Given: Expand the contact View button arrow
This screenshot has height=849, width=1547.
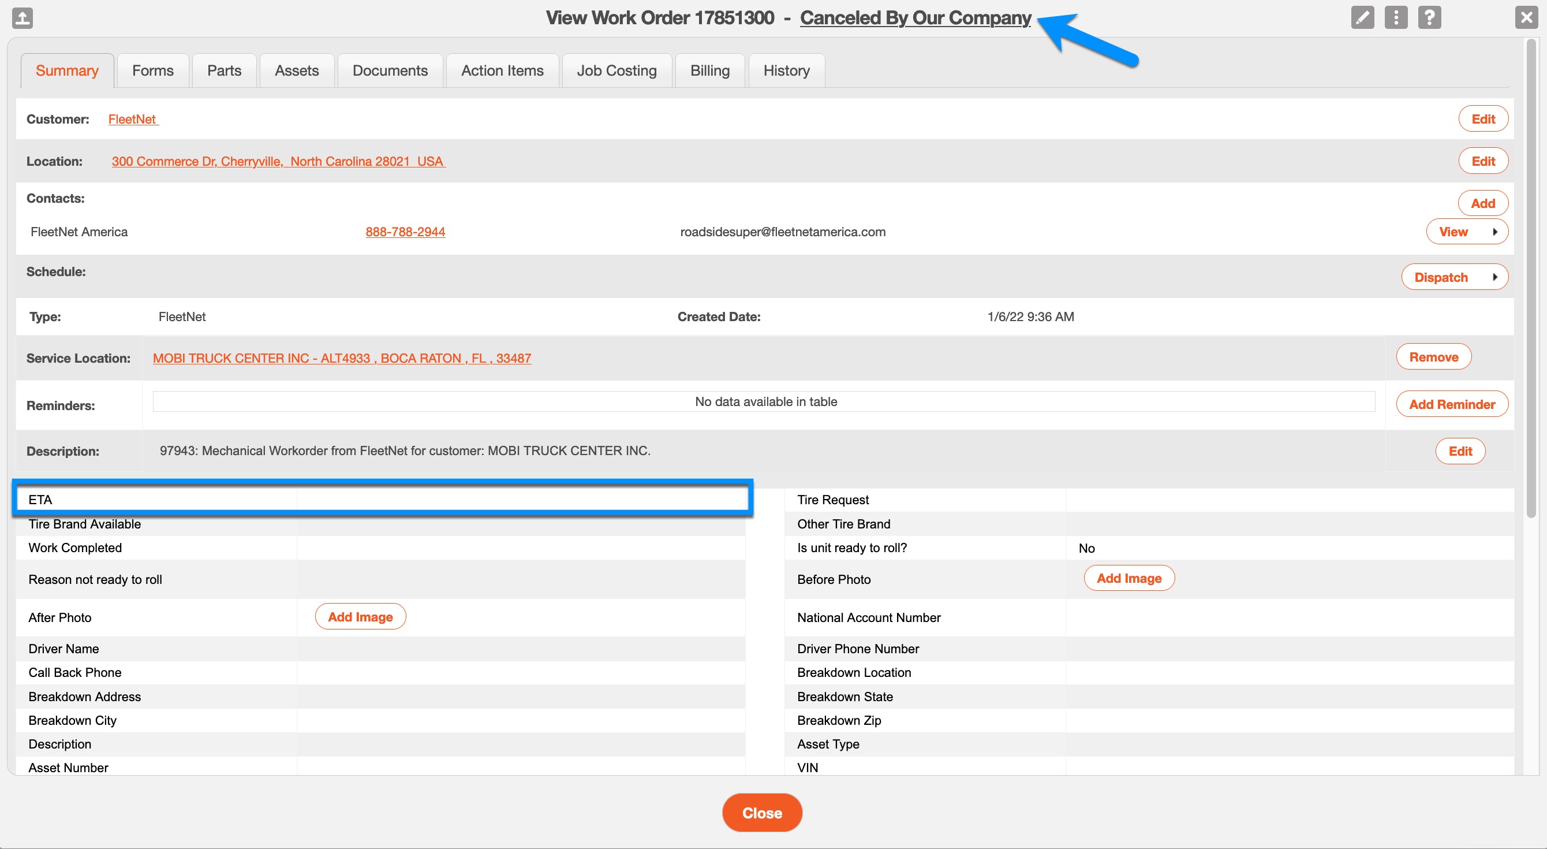Looking at the screenshot, I should [x=1494, y=232].
